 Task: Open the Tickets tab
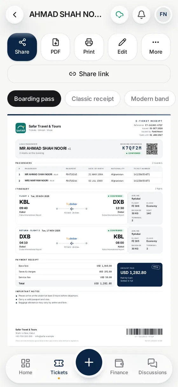(x=59, y=367)
